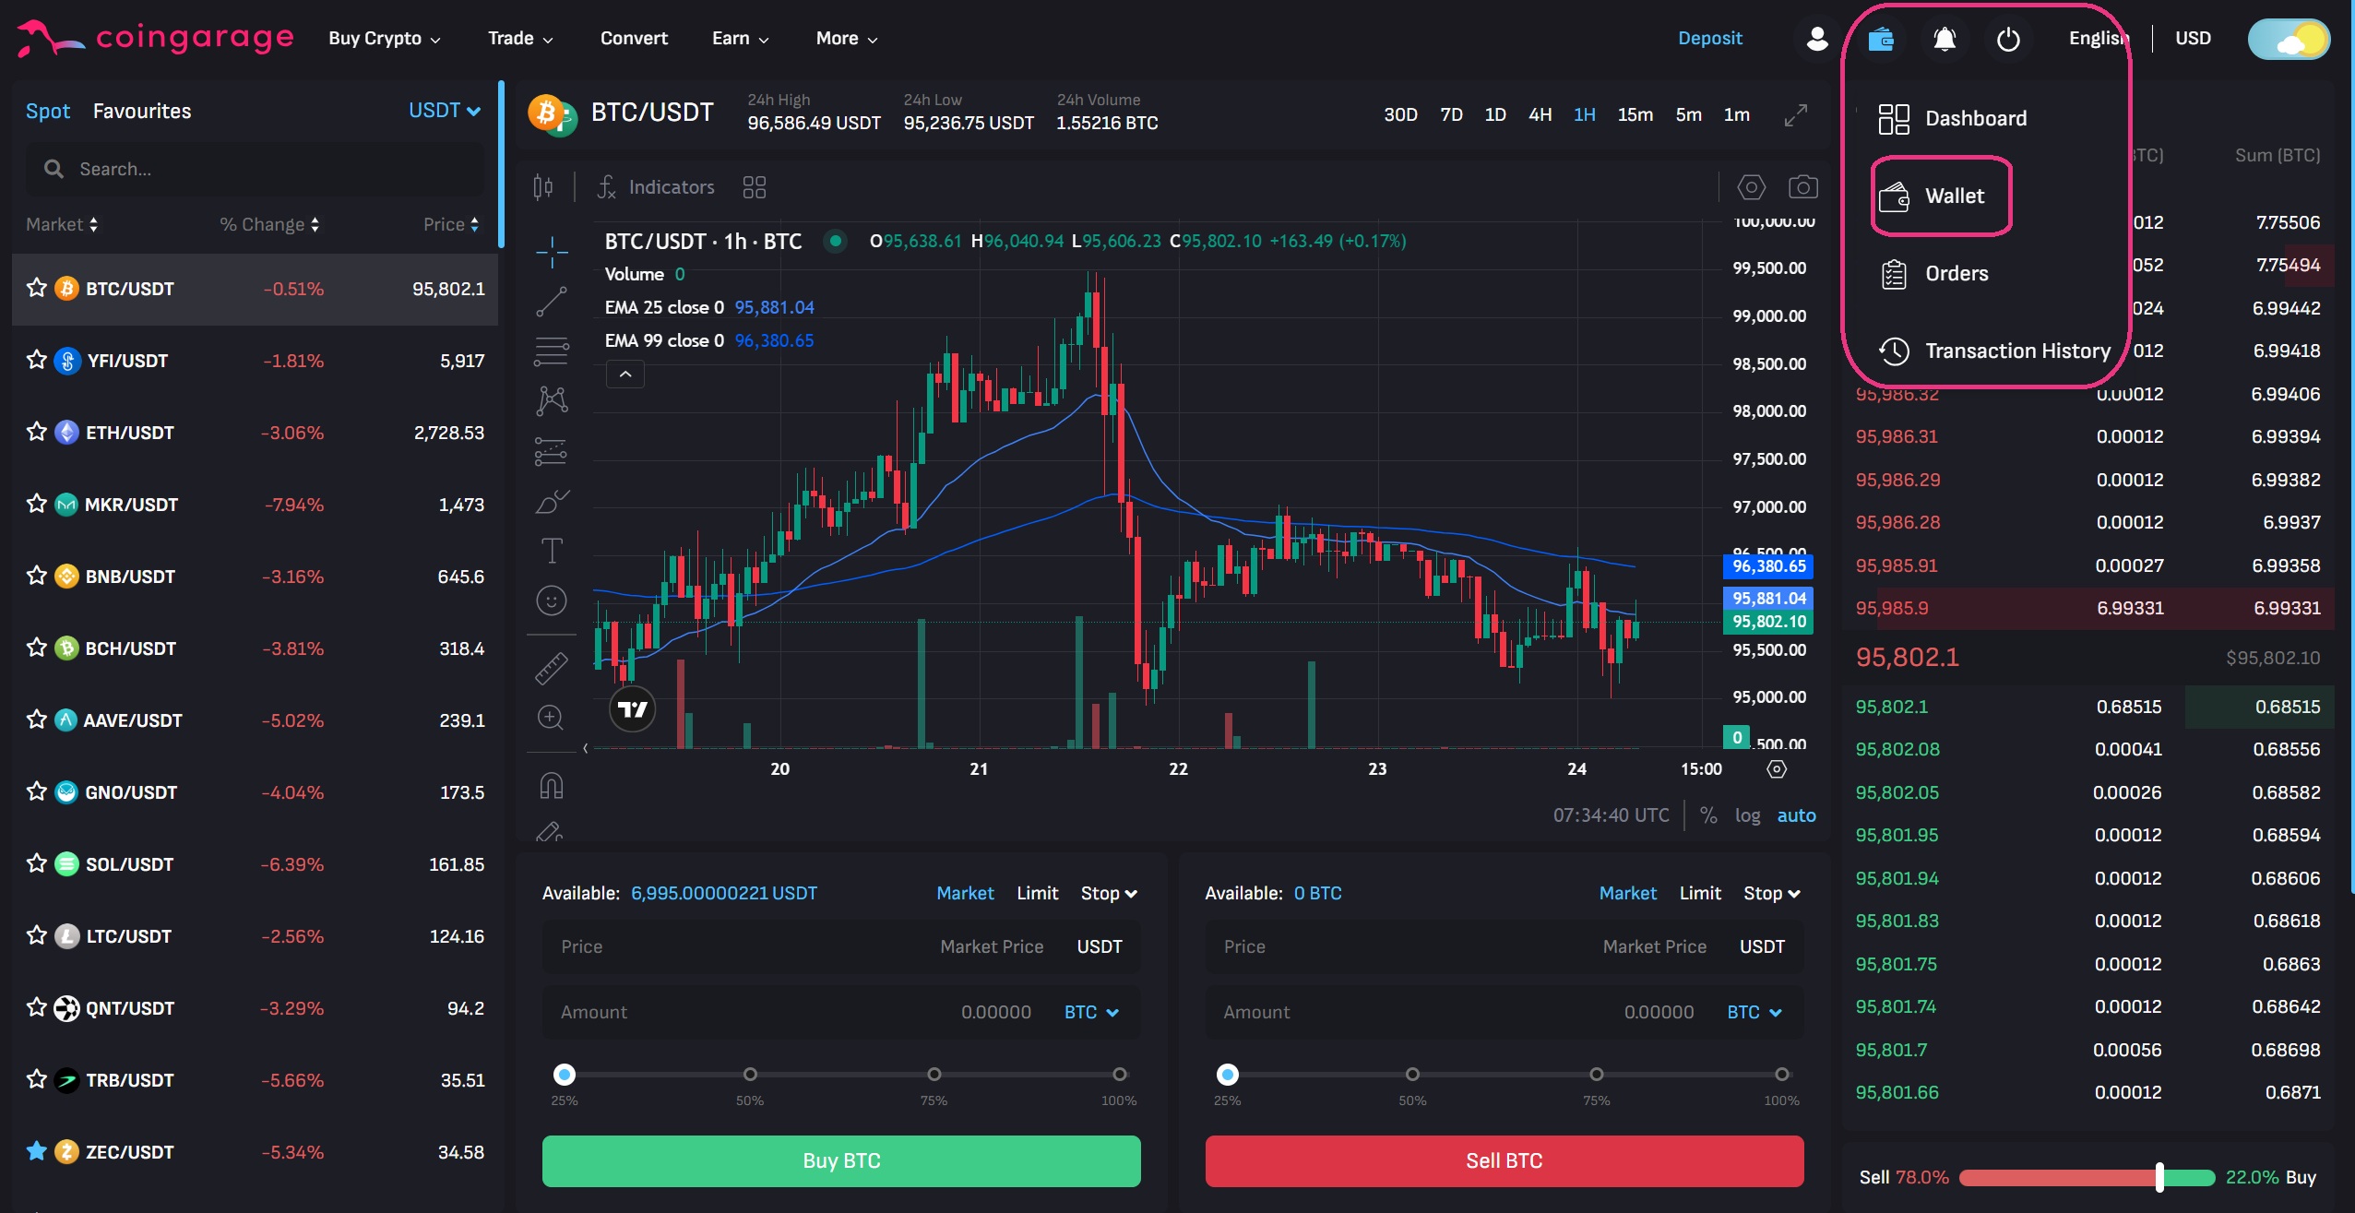2355x1213 pixels.
Task: Favourite the ETH/USDT pair star
Action: [37, 432]
